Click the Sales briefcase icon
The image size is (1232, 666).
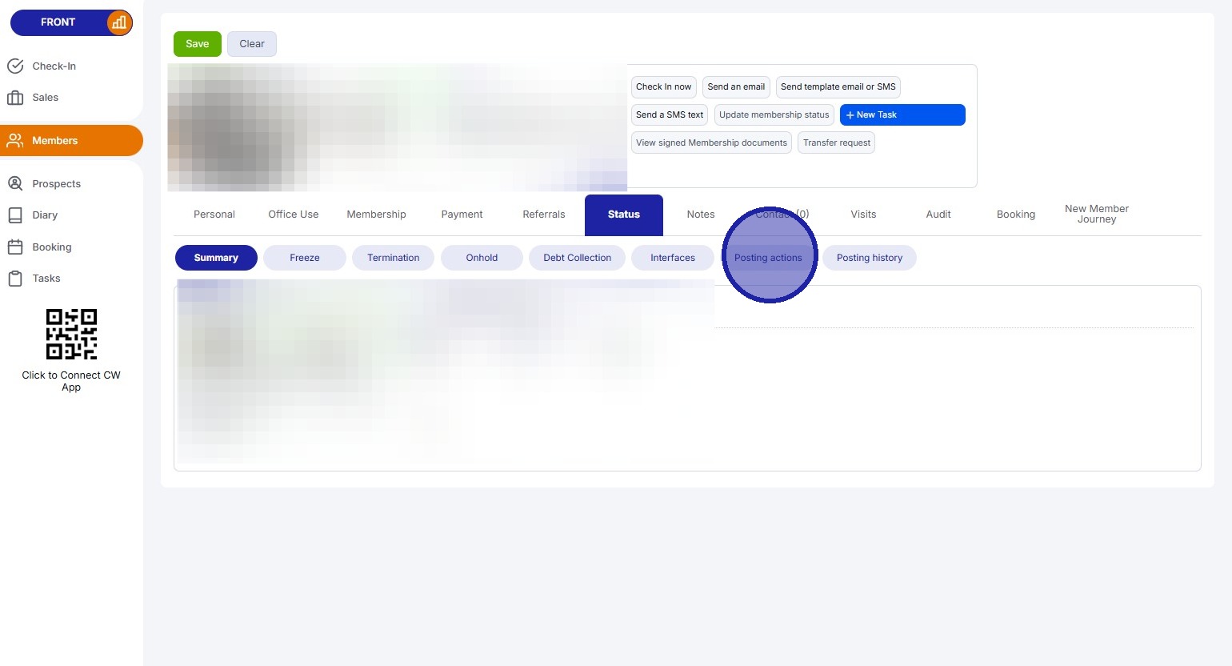(x=15, y=98)
